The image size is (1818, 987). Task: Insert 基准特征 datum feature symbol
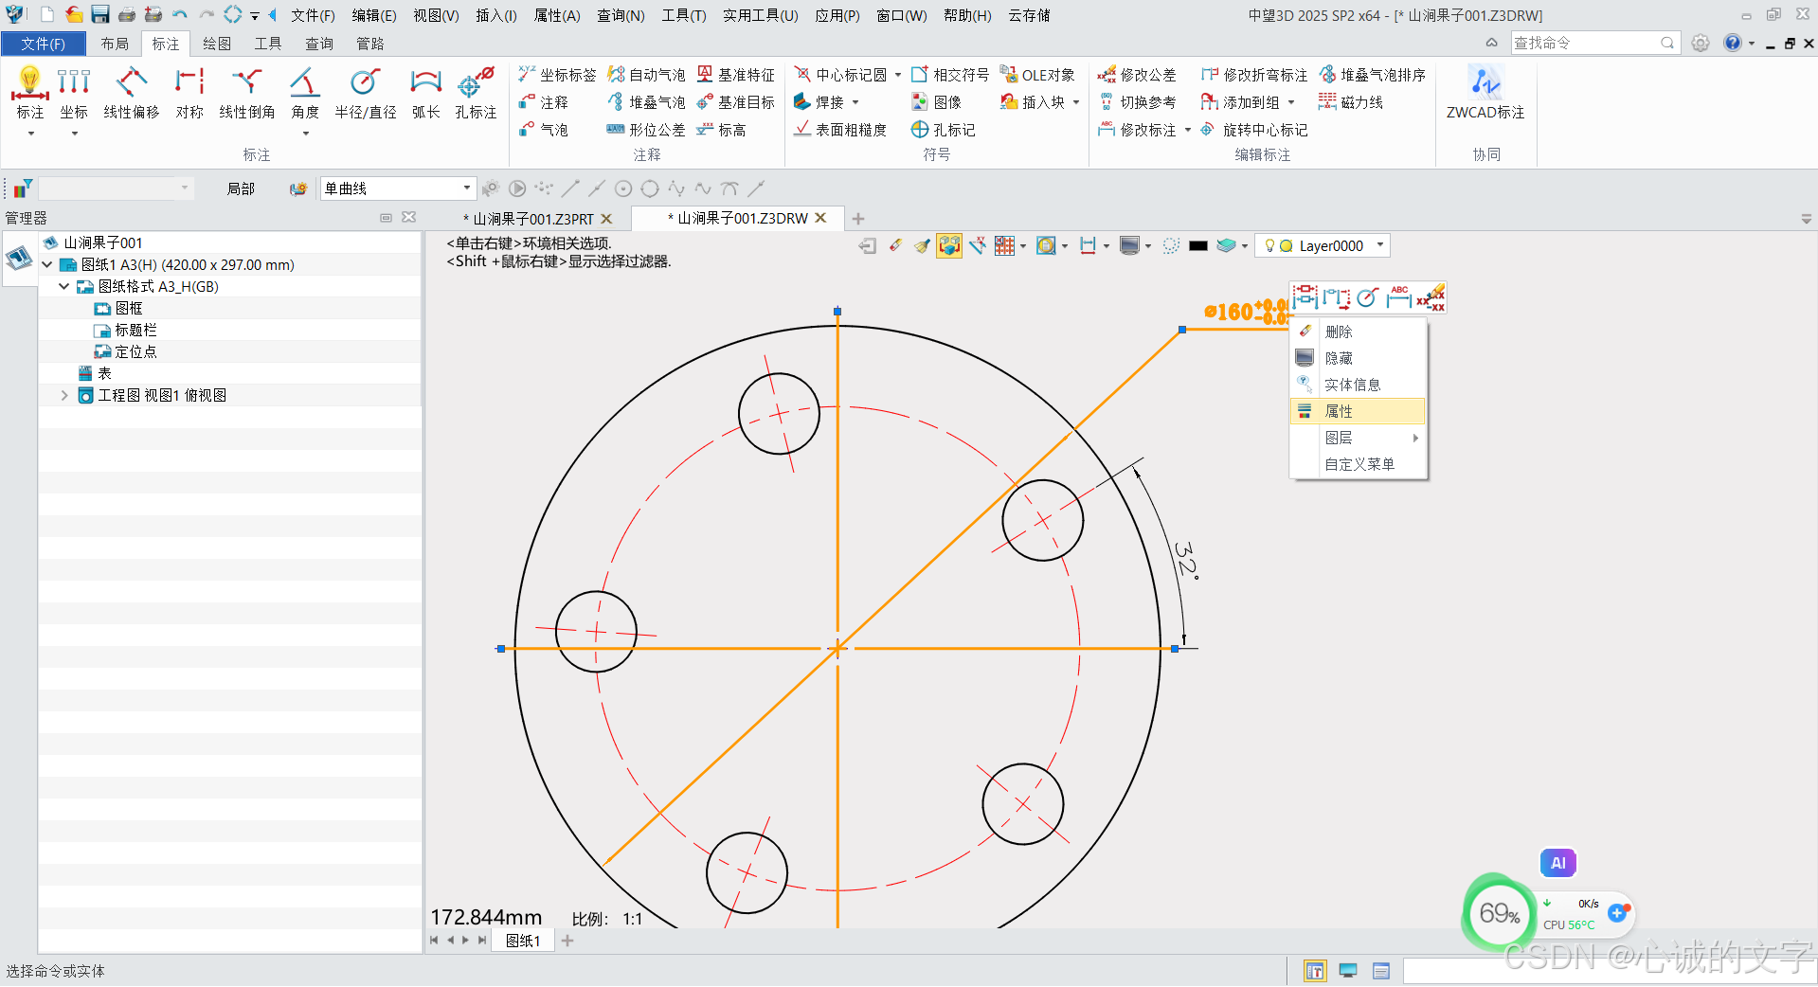tap(736, 75)
